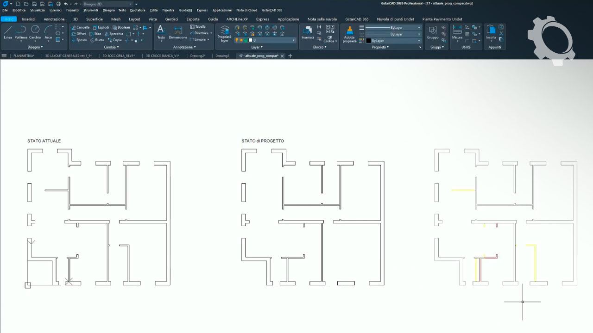Toggle layer 0 lightbulb on/off

pos(237,40)
